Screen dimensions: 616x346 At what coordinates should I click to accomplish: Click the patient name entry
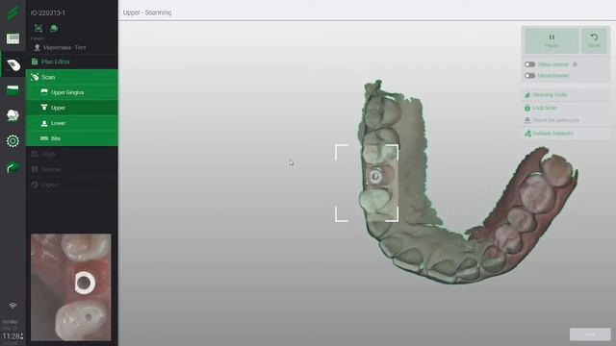tap(64, 47)
